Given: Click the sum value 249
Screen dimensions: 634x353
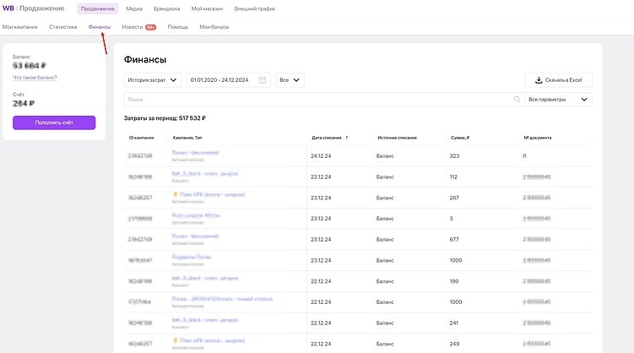Looking at the screenshot, I should click(x=454, y=344).
